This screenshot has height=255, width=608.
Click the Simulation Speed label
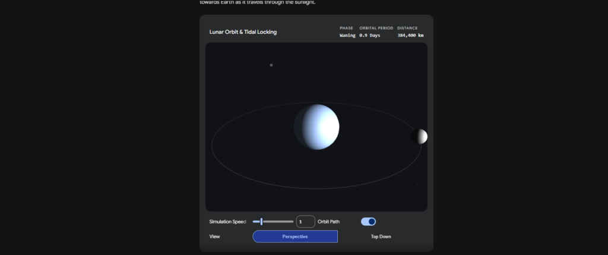pos(227,222)
